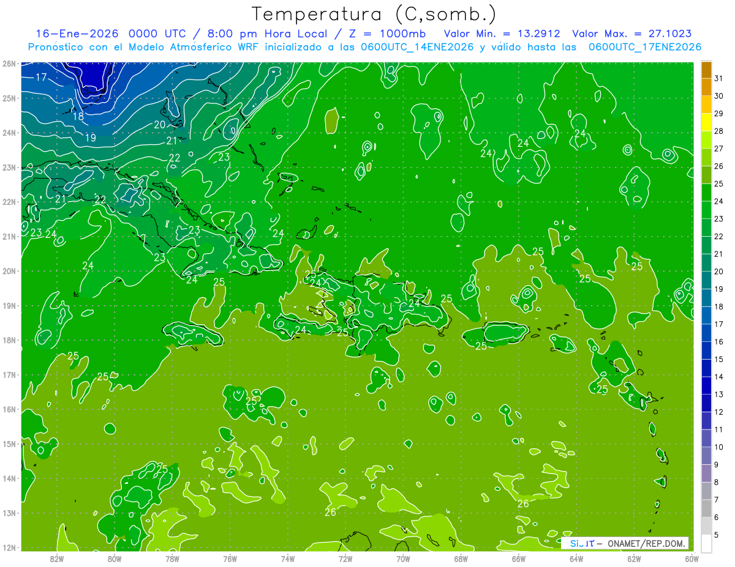This screenshot has width=735, height=567.
Task: Select the 26N latitude axis label
Action: pos(9,63)
